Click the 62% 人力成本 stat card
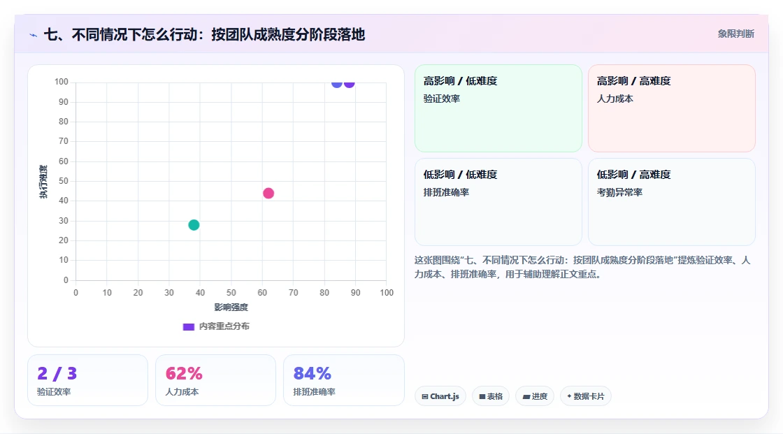This screenshot has height=434, width=783. pyautogui.click(x=216, y=380)
